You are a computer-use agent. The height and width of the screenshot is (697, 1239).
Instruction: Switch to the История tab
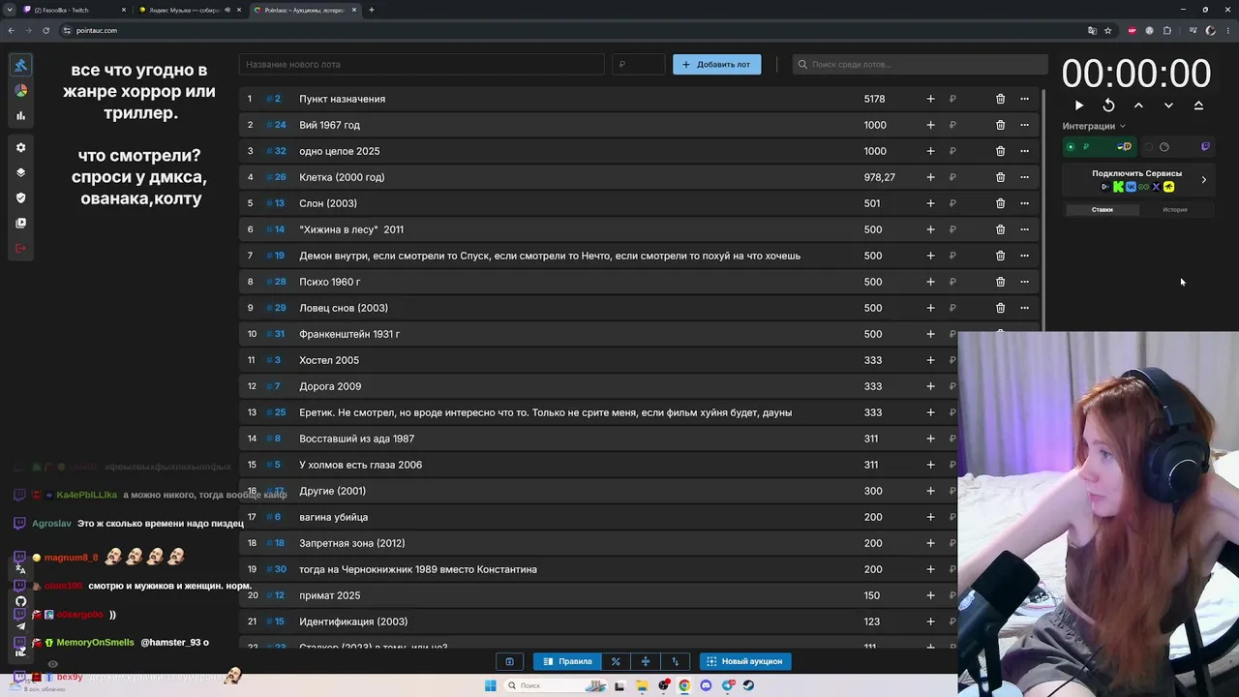click(1175, 209)
